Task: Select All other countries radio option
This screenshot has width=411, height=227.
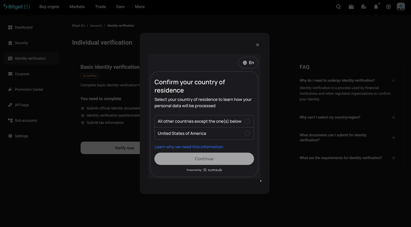Action: coord(247,121)
